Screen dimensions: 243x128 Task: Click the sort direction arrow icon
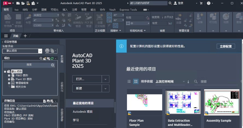[188, 82]
